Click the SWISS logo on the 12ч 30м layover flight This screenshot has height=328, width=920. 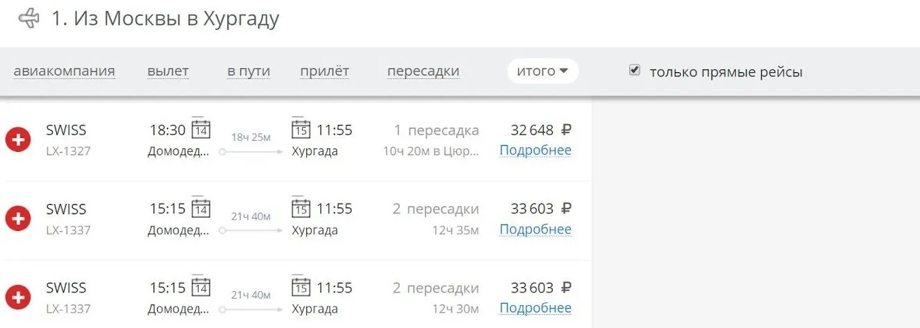click(18, 298)
